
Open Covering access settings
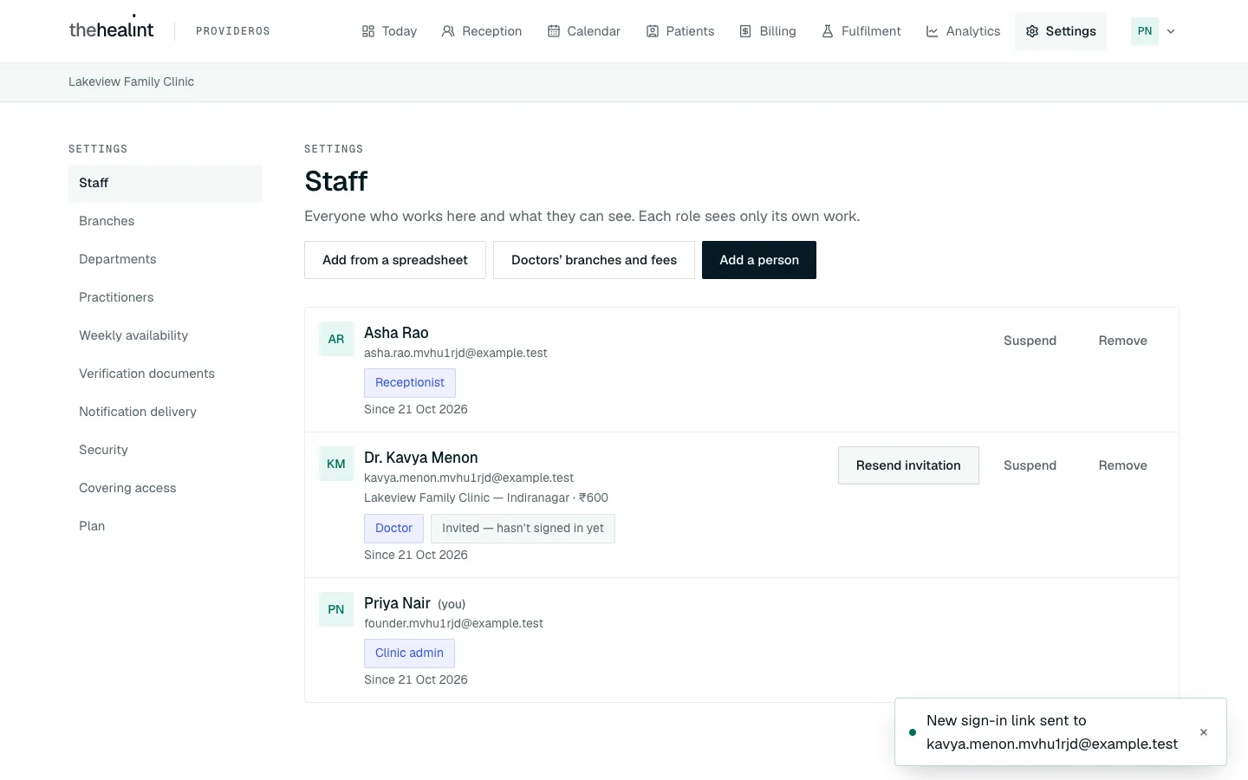coord(166,488)
